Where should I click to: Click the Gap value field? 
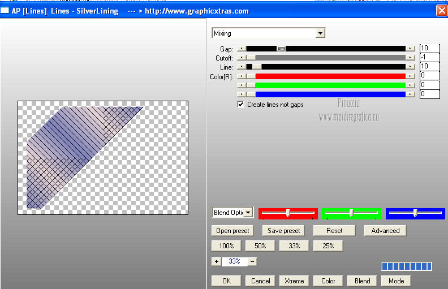(x=429, y=48)
